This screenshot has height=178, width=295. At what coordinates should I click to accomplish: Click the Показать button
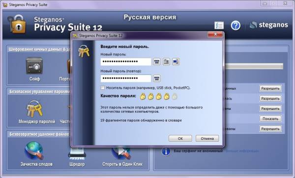(x=270, y=119)
